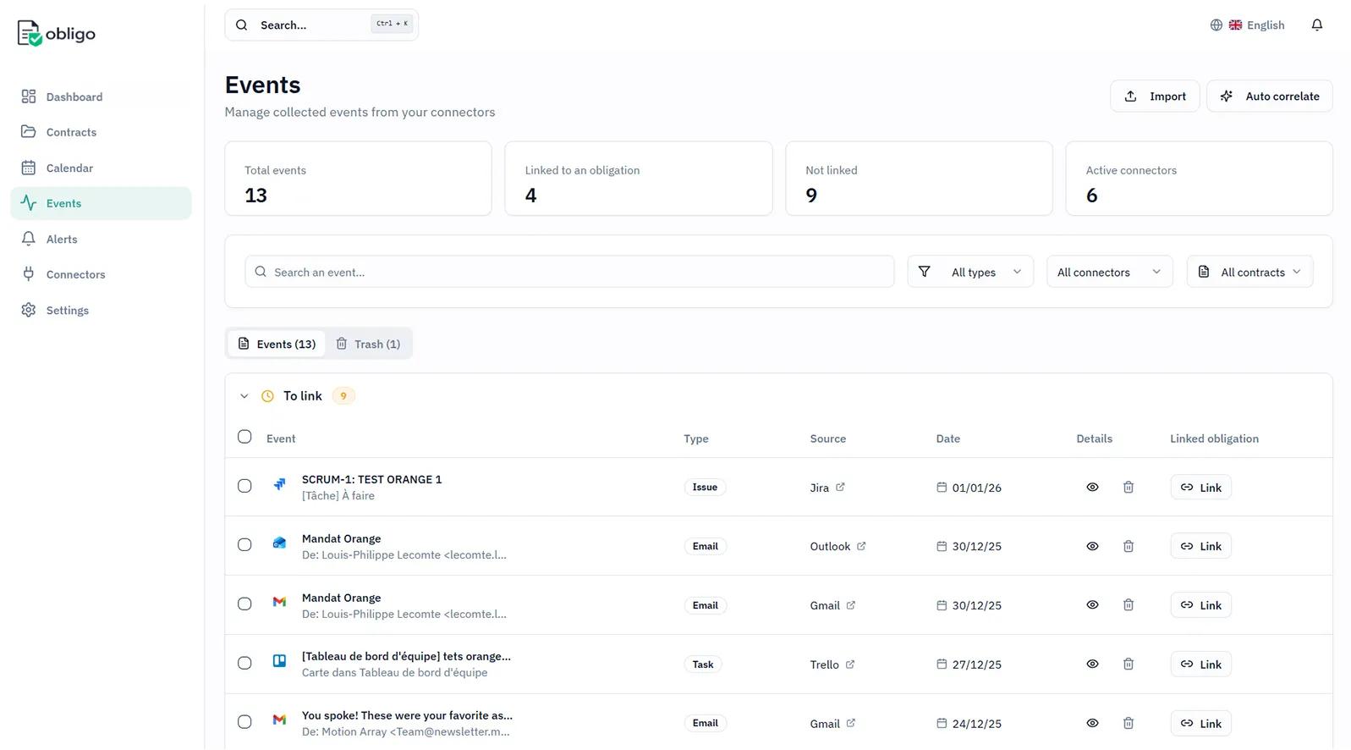View details of the Motion Array email event
This screenshot has width=1351, height=750.
click(1092, 724)
